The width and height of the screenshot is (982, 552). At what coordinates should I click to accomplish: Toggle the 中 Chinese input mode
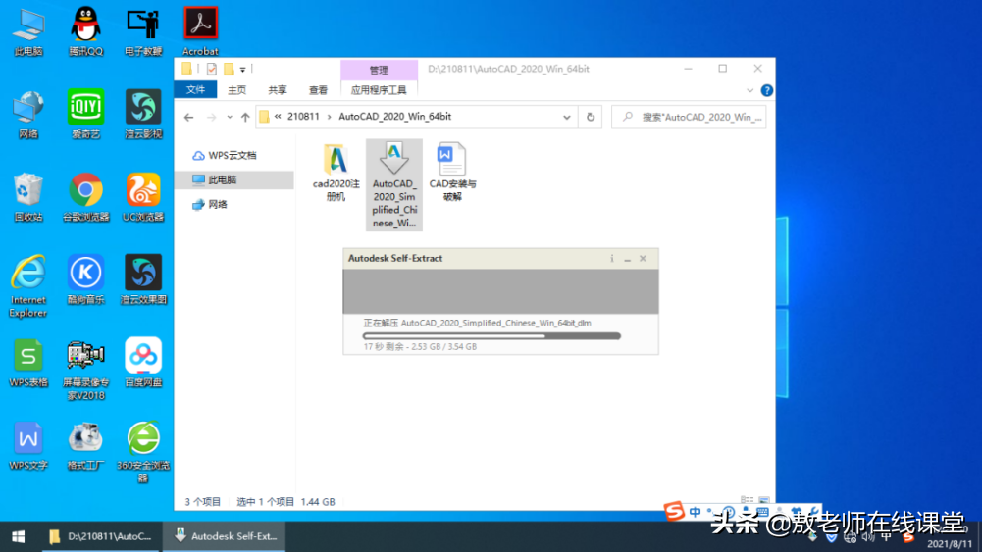(x=696, y=512)
